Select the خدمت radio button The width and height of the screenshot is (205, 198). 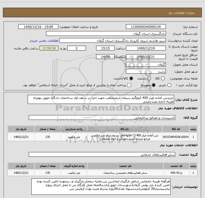(149, 78)
